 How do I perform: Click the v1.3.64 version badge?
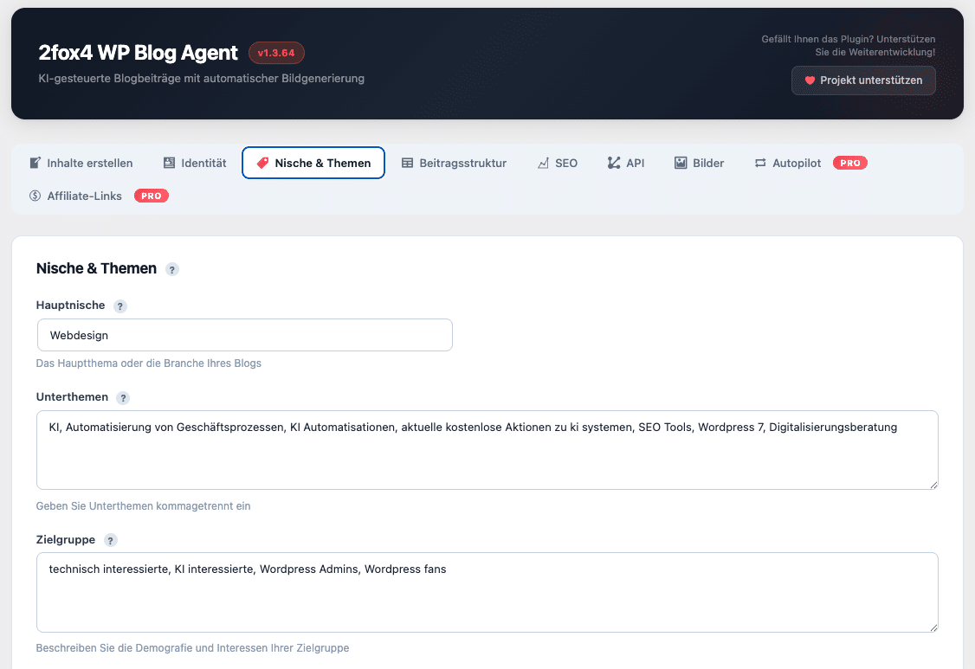[x=278, y=53]
